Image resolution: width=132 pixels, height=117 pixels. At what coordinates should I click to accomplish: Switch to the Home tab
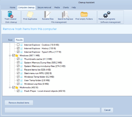click(13, 7)
